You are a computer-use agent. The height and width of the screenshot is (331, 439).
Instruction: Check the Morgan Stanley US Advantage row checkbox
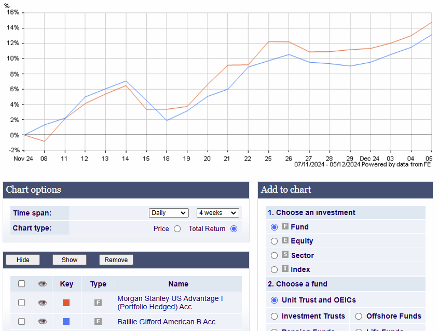(x=22, y=303)
